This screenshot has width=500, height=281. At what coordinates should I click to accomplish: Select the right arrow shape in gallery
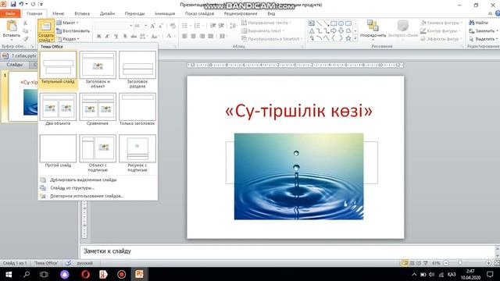click(x=334, y=31)
